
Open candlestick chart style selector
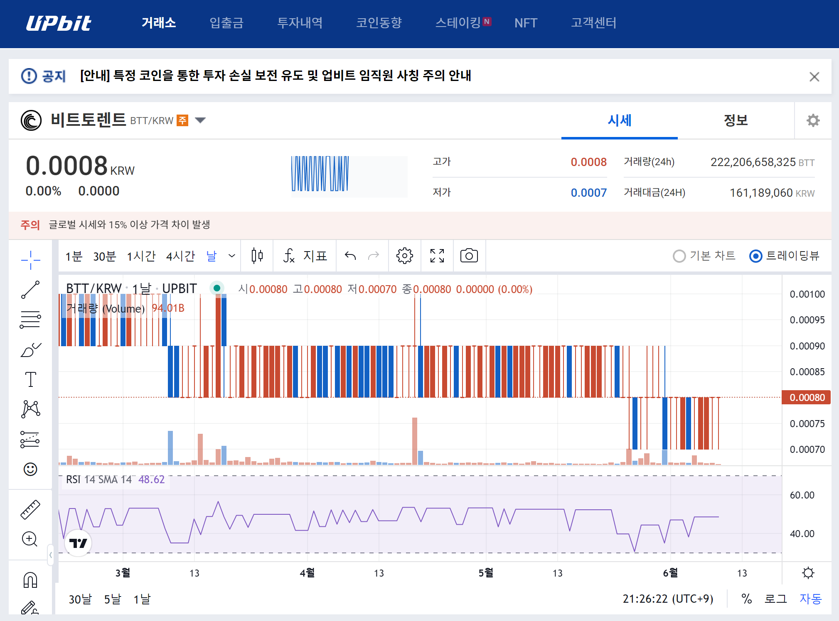tap(257, 256)
